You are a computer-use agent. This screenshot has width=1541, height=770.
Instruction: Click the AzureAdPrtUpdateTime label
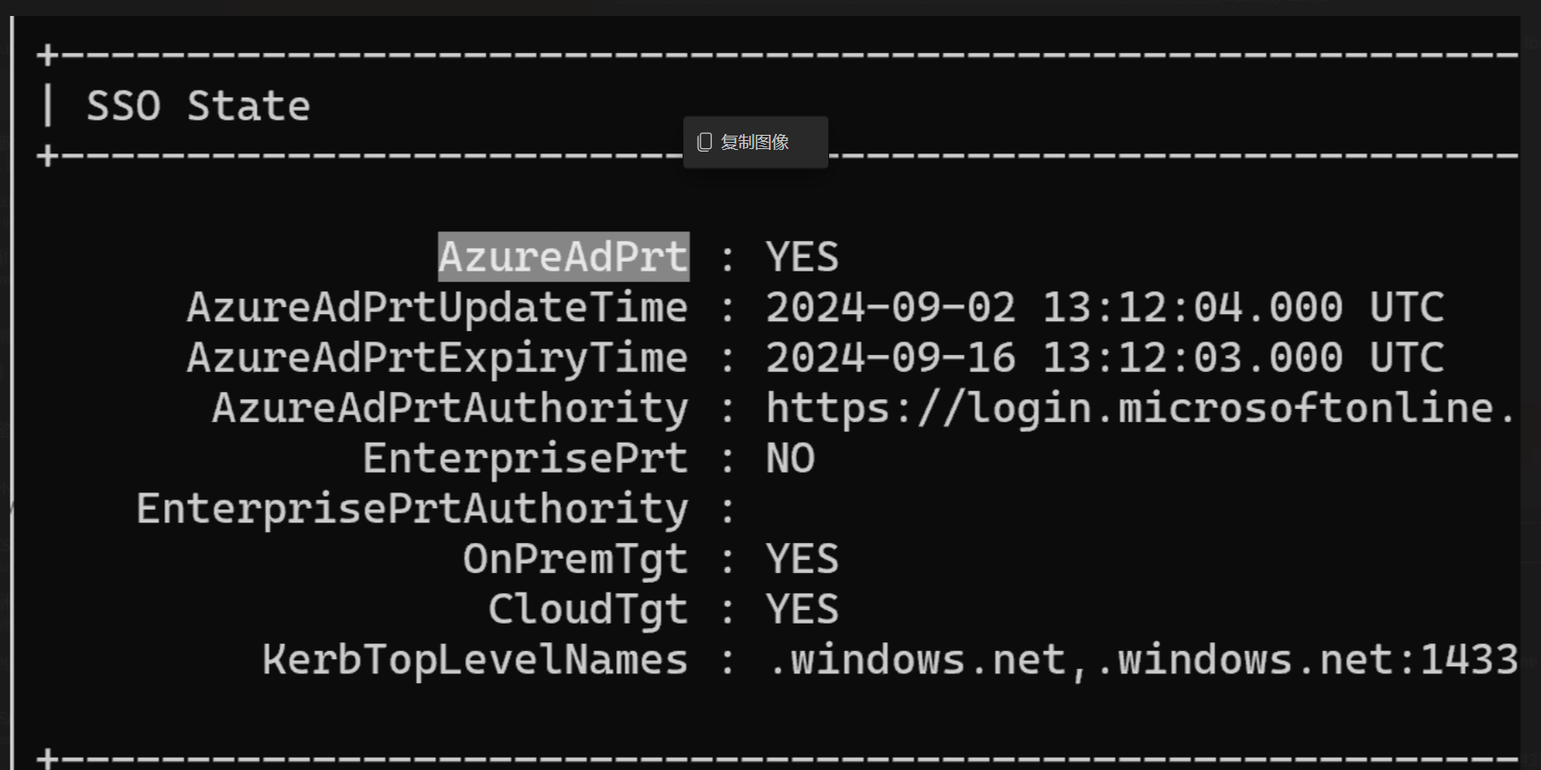[438, 308]
